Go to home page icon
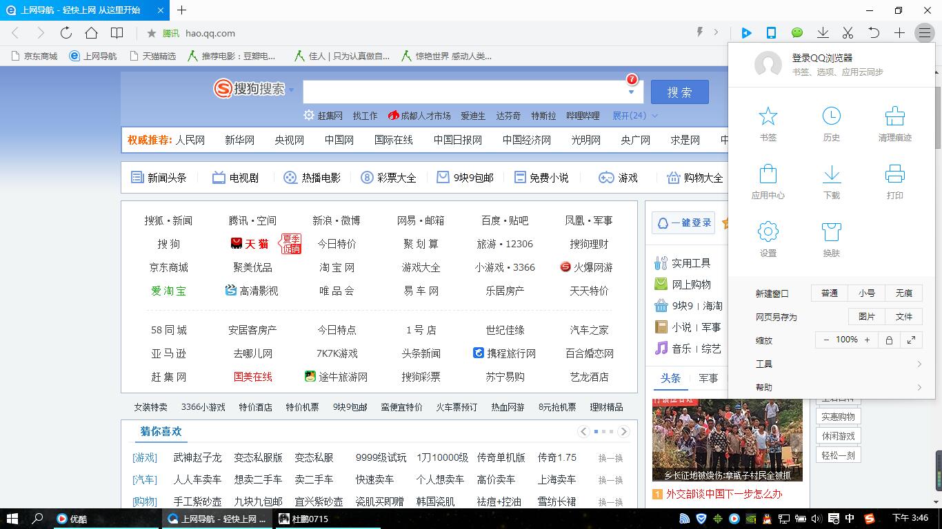Screen dimensions: 942x529 pos(91,32)
